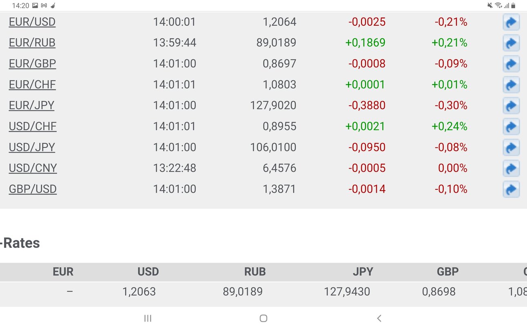Open the EUR/USD currency pair link

tap(32, 22)
